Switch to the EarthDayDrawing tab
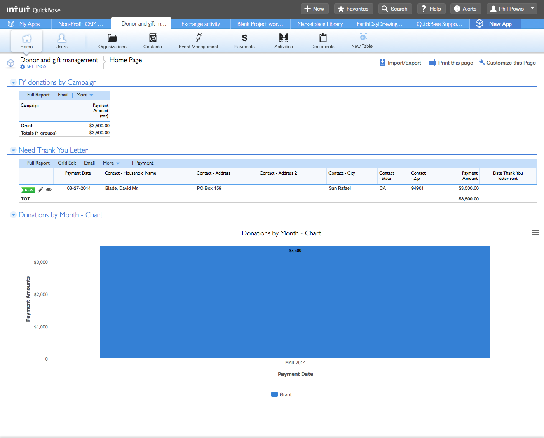Screen dimensions: 544x438 click(380, 24)
